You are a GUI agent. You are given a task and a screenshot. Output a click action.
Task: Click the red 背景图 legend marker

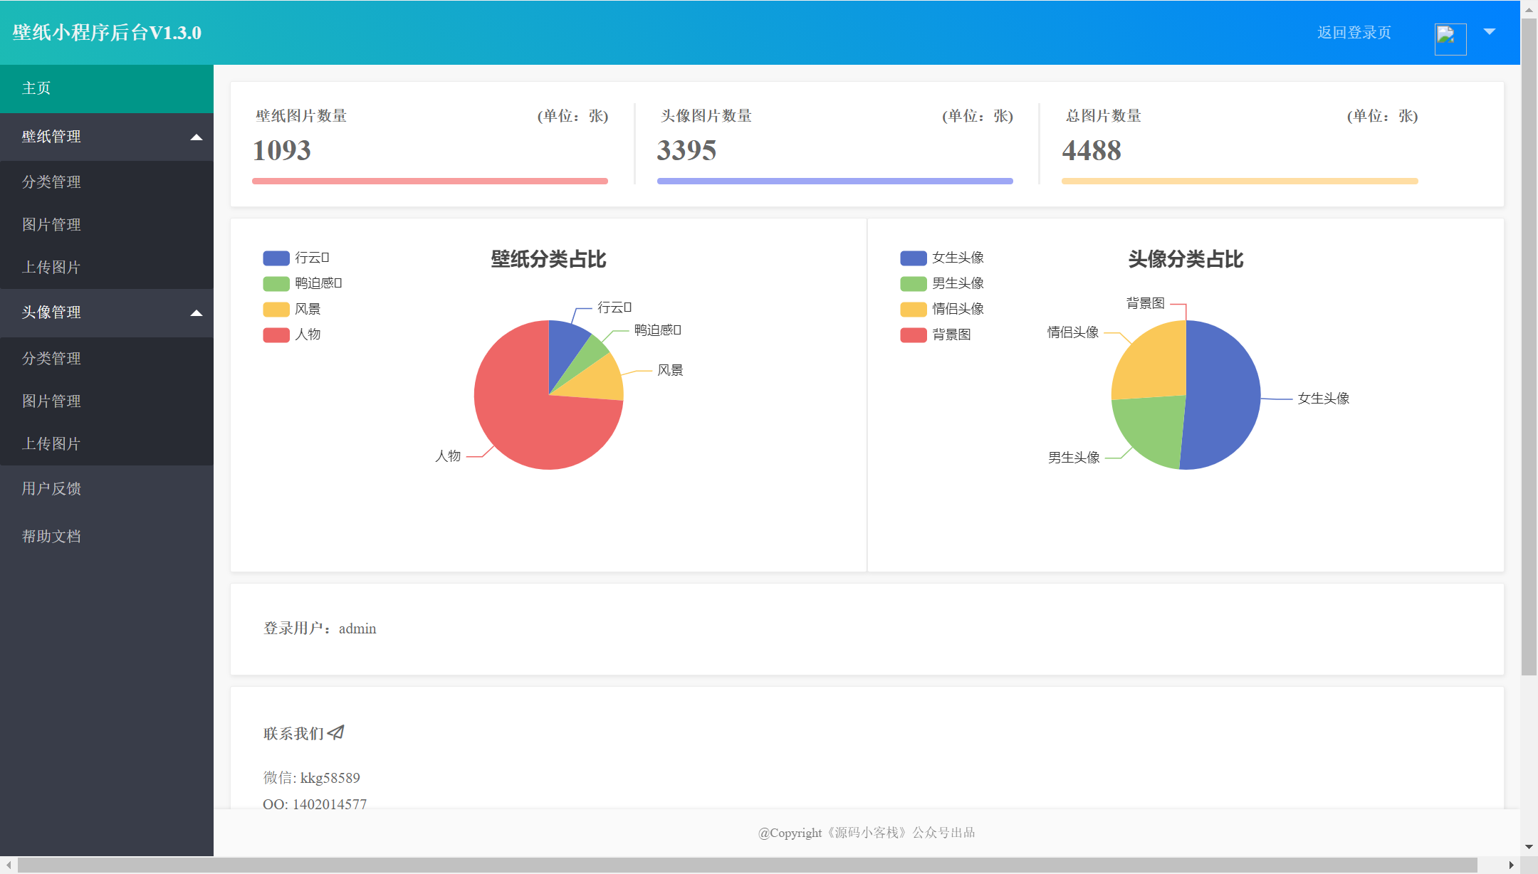click(x=912, y=335)
